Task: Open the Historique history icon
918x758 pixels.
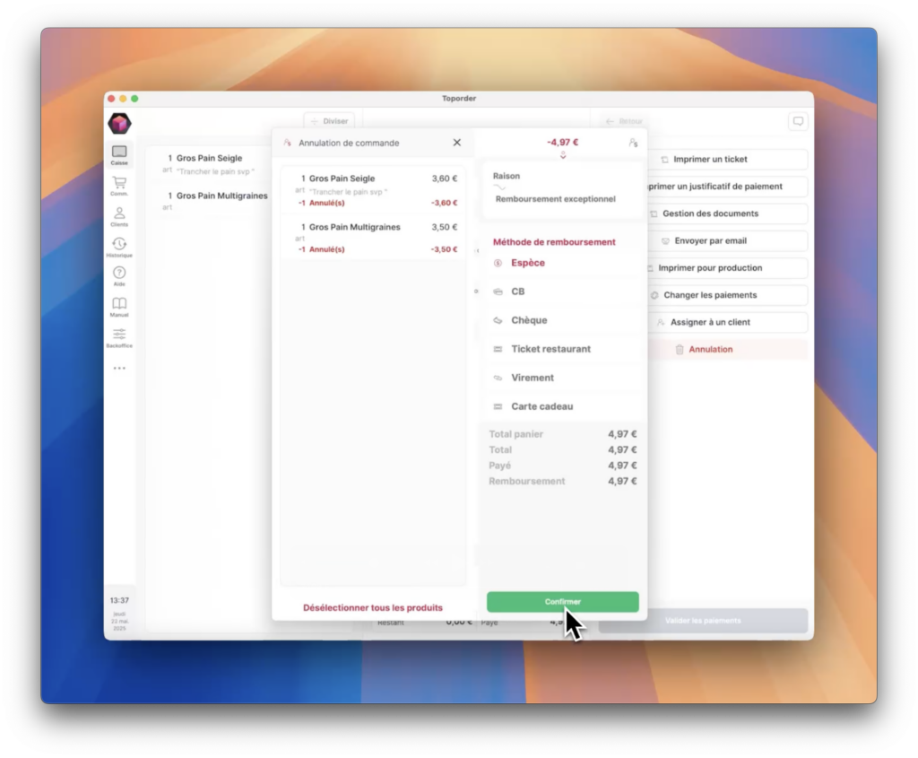Action: pyautogui.click(x=119, y=247)
